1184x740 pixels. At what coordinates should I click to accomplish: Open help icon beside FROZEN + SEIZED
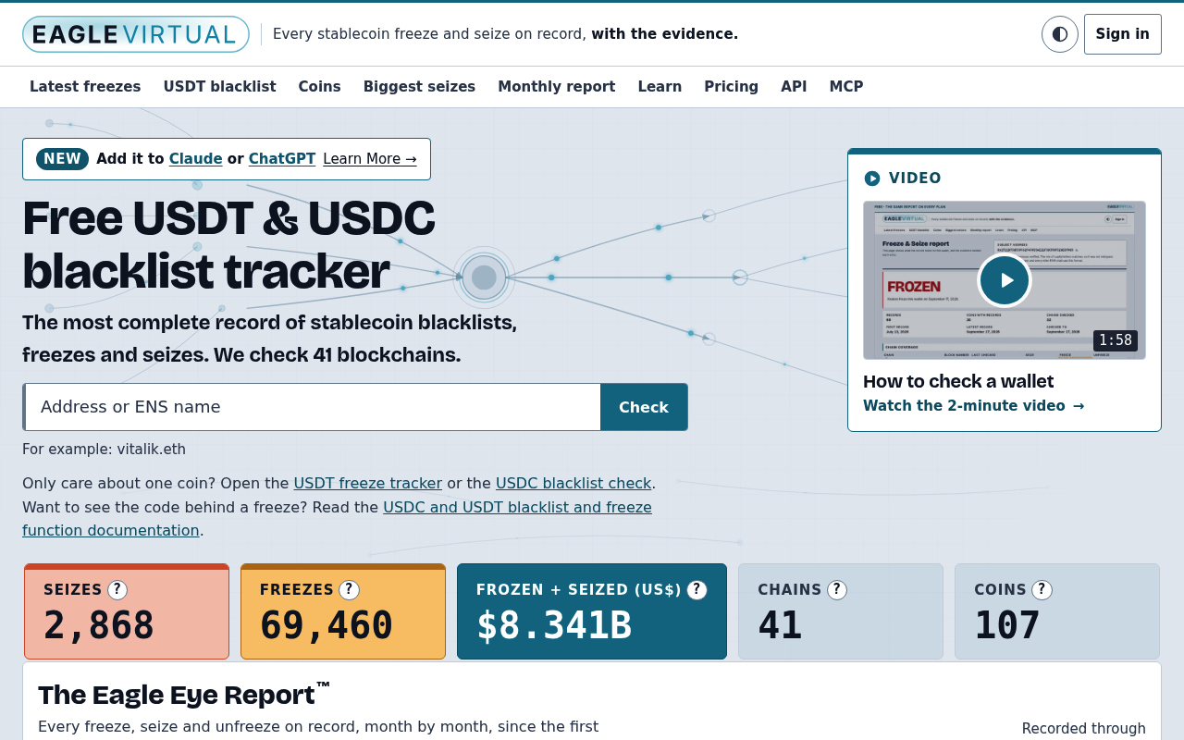(x=697, y=590)
